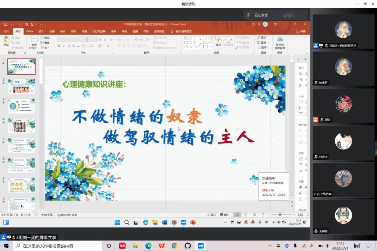Expand the Replace (替换) dropdown arrow
The width and height of the screenshot is (377, 251).
pos(269,43)
